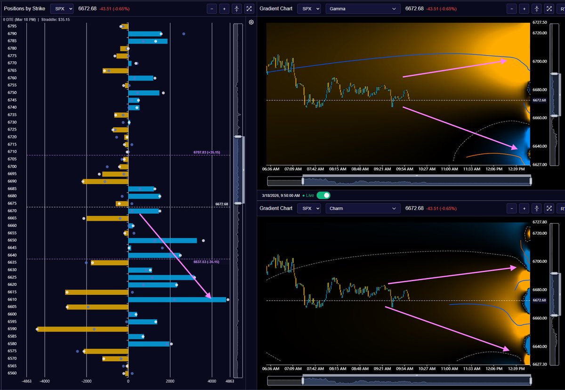The width and height of the screenshot is (565, 390).
Task: Zoom in the Gamma gradient chart
Action: 524,8
